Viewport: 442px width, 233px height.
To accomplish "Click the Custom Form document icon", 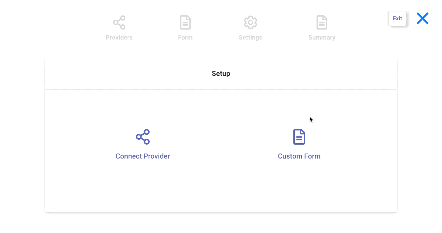I will pyautogui.click(x=299, y=137).
